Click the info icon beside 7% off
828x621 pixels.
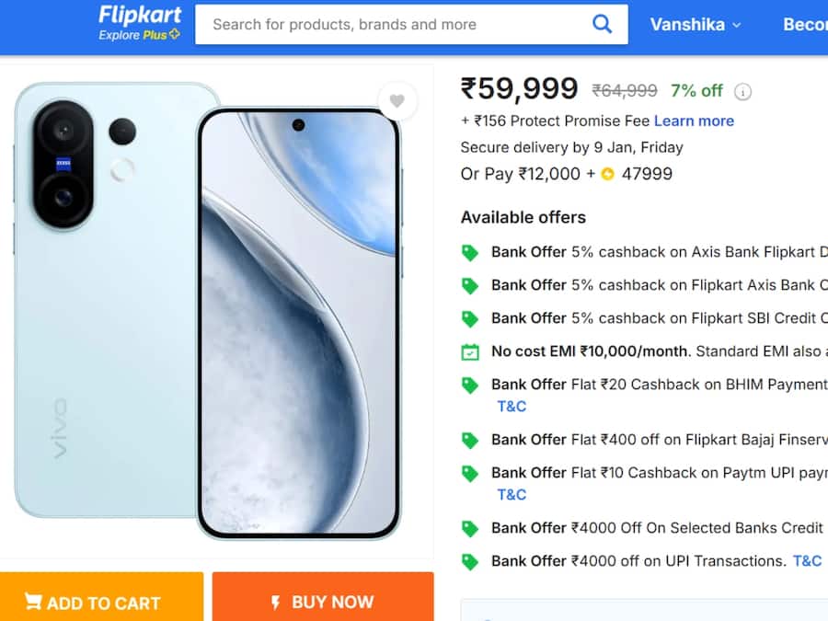point(743,91)
